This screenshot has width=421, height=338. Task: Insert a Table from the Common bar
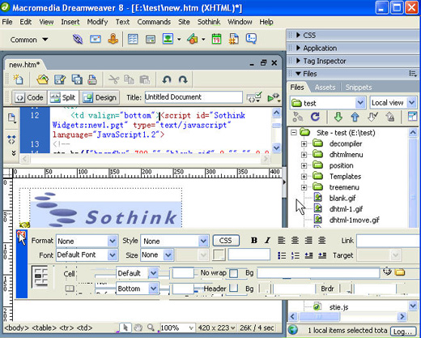(x=133, y=40)
